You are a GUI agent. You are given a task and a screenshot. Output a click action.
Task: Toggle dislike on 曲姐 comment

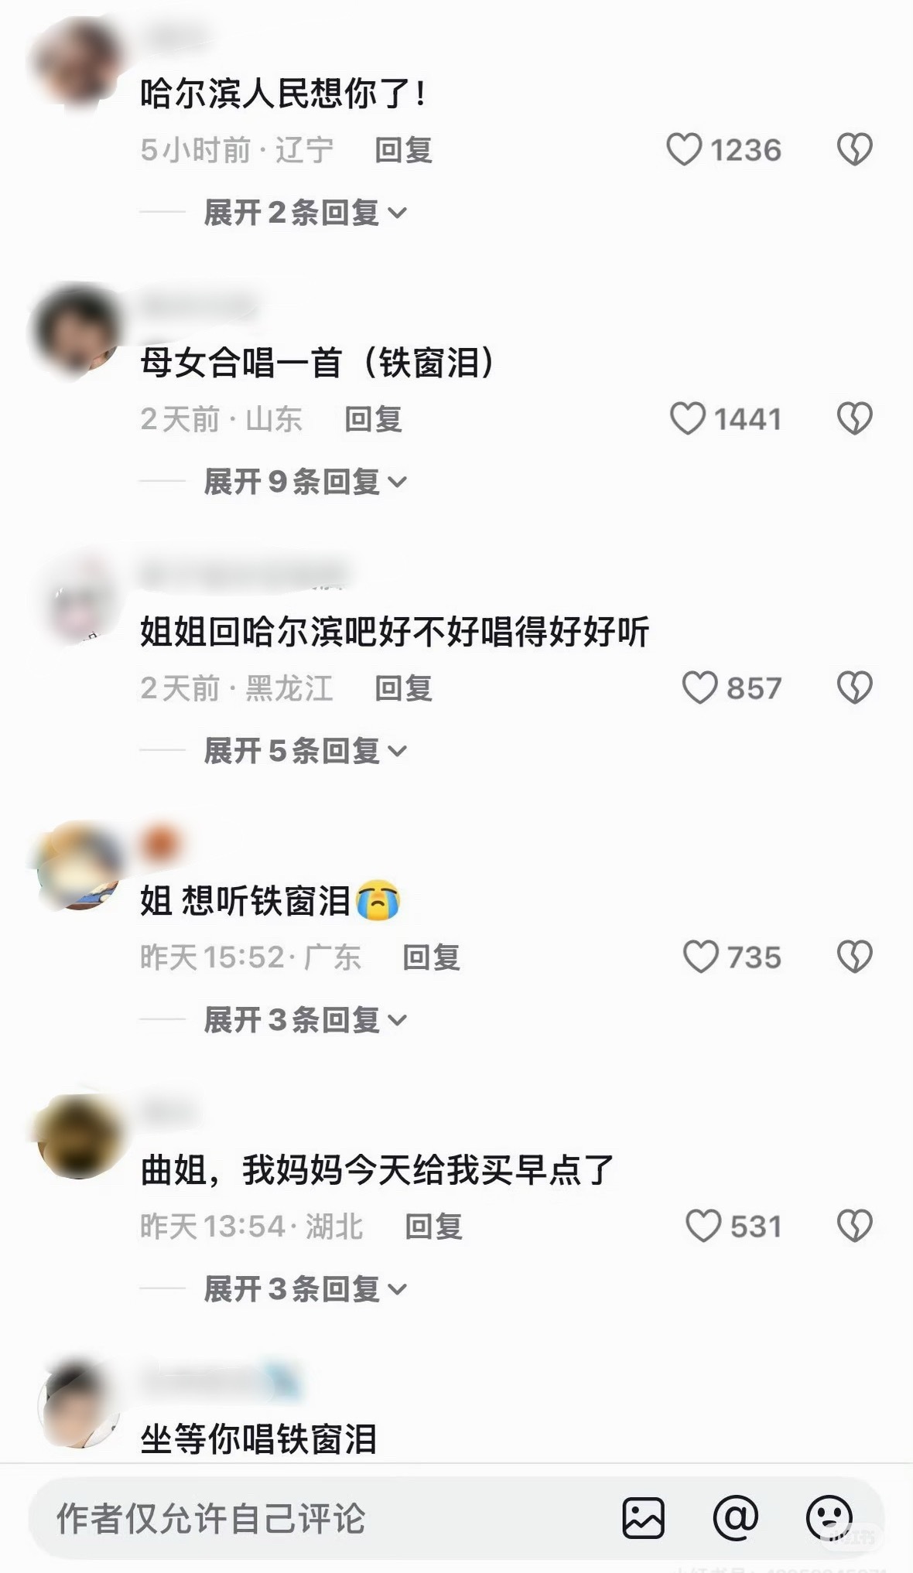tap(855, 1227)
